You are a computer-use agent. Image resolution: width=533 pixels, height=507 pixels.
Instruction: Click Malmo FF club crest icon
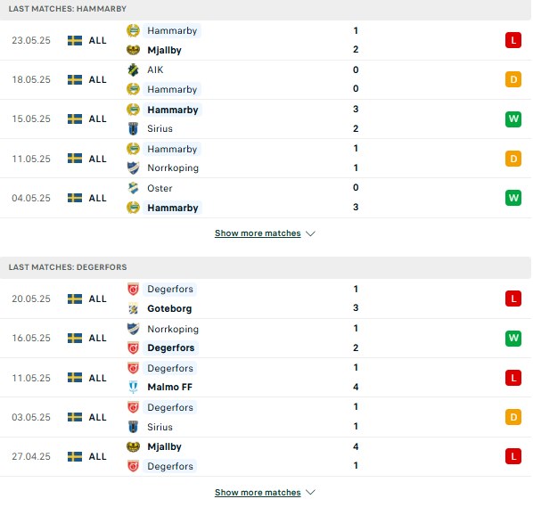click(x=133, y=387)
